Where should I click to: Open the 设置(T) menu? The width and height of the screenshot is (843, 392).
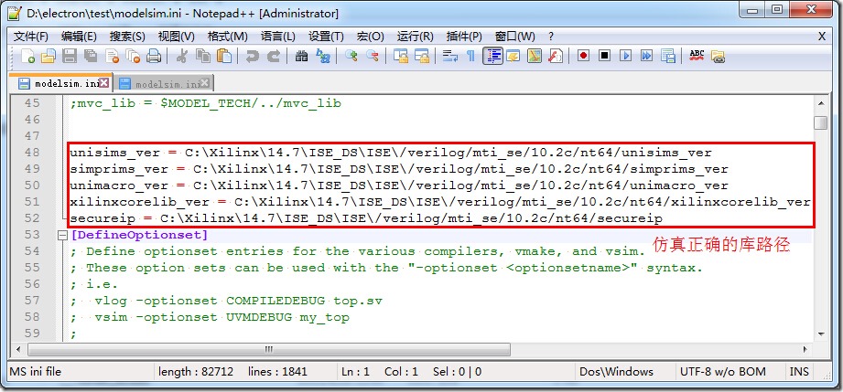326,37
